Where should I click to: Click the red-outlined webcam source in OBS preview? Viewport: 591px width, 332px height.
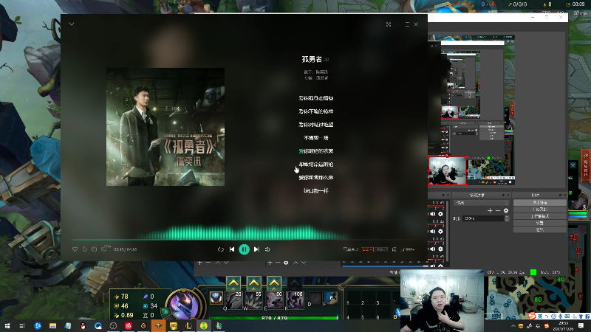click(448, 171)
